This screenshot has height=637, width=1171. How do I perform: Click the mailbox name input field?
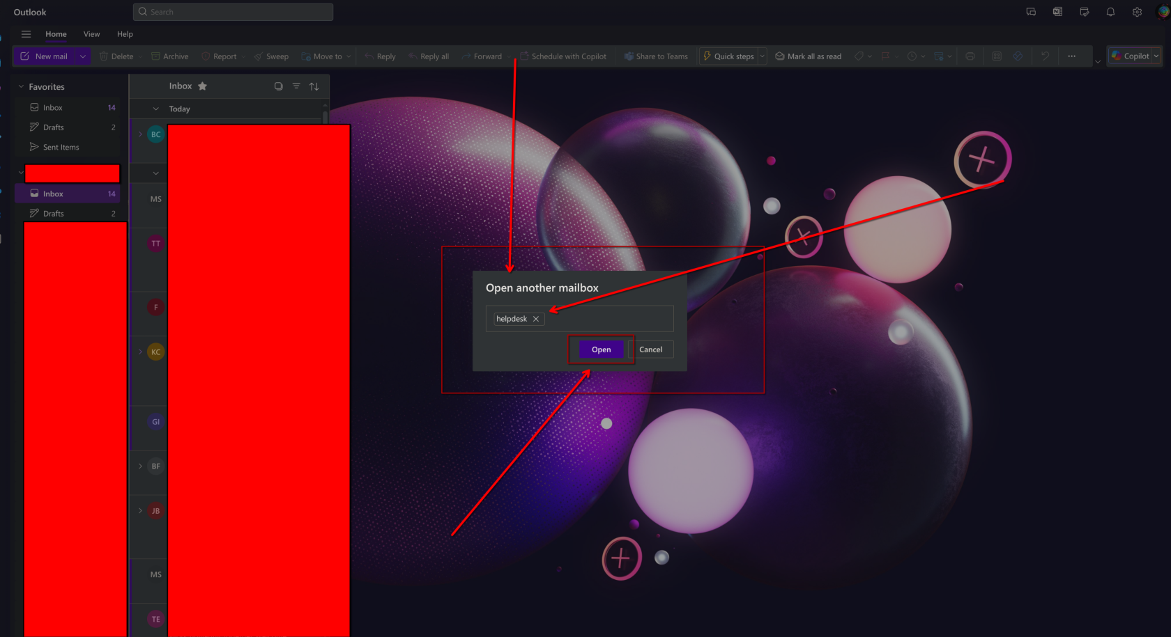click(580, 319)
